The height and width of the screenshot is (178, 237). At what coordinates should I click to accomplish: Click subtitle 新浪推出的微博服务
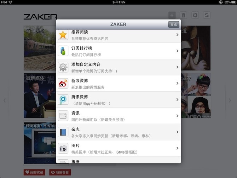(x=88, y=87)
